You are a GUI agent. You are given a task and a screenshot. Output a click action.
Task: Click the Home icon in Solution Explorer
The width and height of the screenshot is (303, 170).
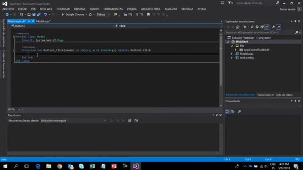pos(238,27)
